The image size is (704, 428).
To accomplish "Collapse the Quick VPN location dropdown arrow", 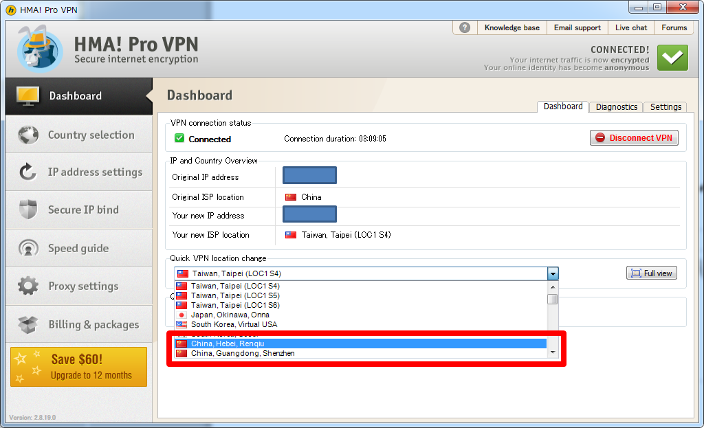I will [553, 273].
